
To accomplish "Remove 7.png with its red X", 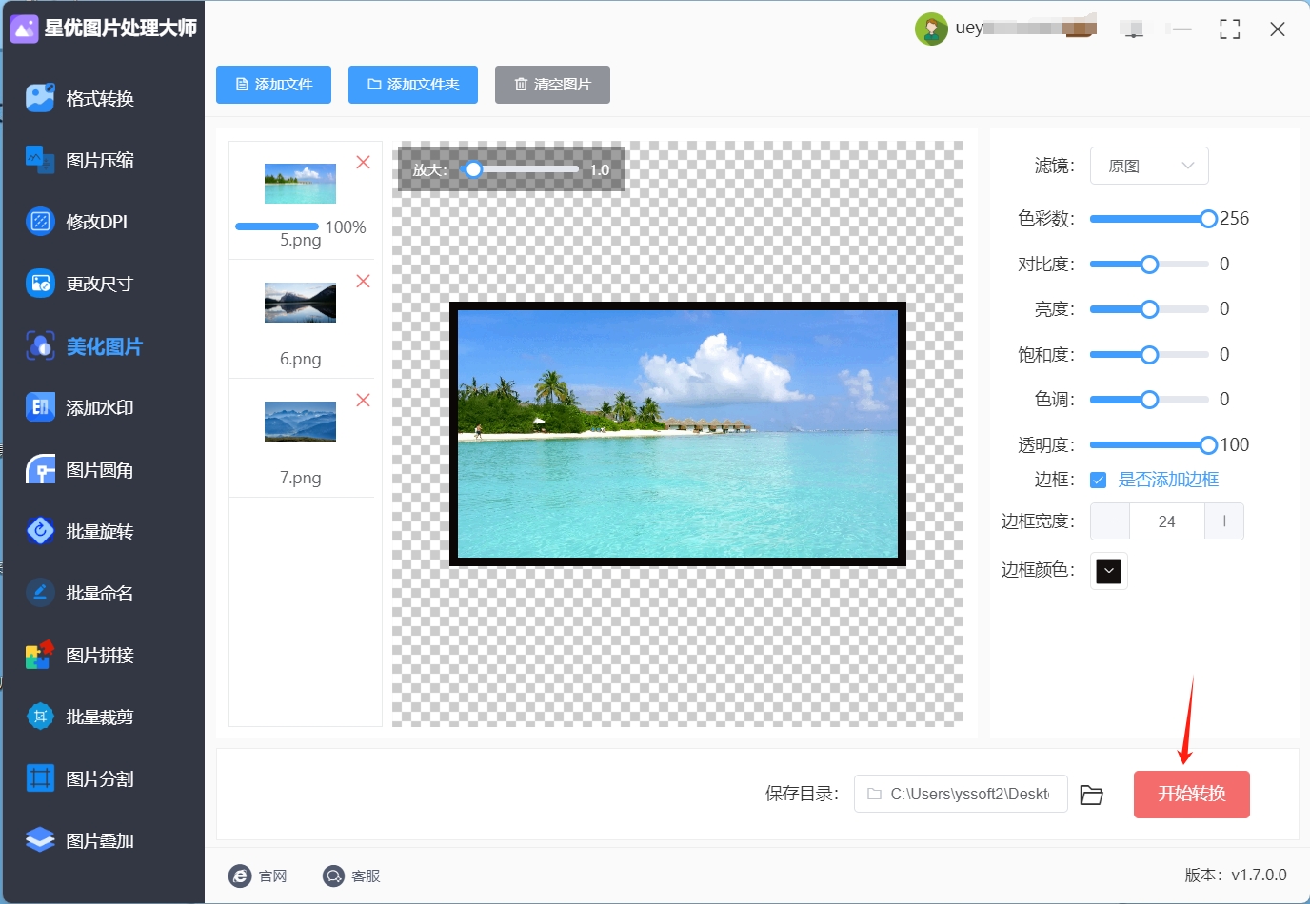I will [363, 400].
